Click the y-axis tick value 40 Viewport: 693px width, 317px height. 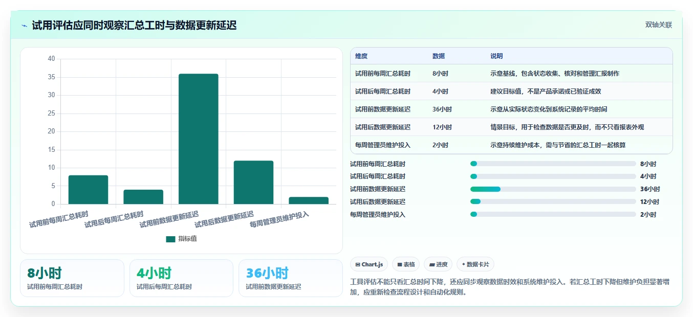51,59
